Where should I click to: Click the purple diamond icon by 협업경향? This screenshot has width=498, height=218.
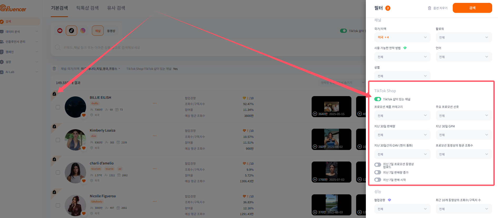coord(389,200)
